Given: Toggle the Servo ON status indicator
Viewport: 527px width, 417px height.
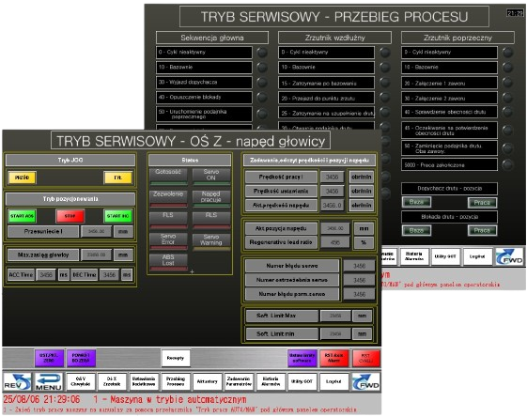Looking at the screenshot, I should 211,176.
